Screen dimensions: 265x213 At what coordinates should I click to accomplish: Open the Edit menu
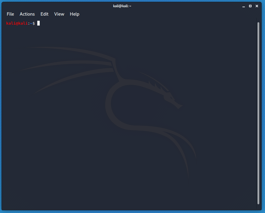(x=45, y=14)
